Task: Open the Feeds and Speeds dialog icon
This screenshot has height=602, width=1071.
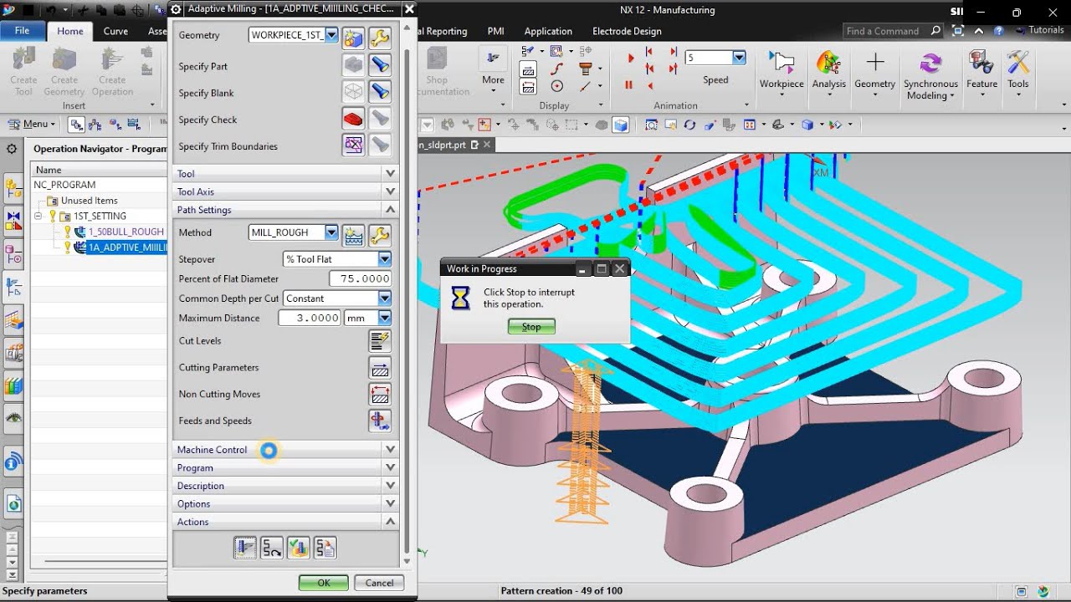Action: coord(380,421)
